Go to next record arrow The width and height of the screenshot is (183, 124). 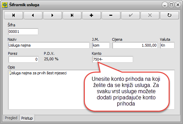pos(53,15)
